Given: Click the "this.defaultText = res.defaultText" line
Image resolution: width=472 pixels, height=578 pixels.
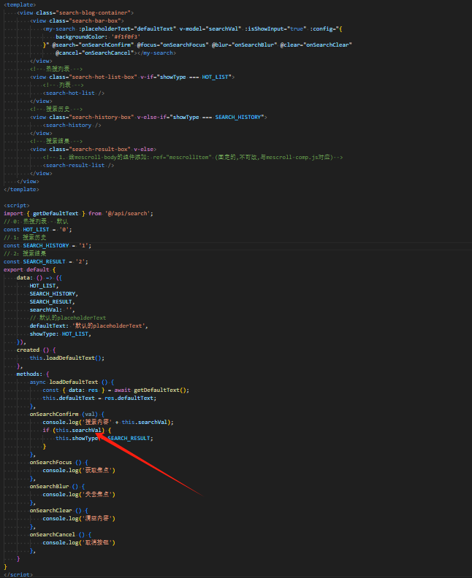Looking at the screenshot, I should [99, 398].
